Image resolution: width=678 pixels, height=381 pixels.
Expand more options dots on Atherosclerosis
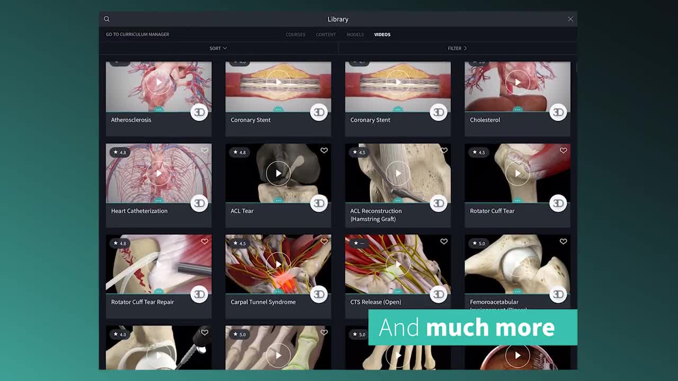(x=158, y=110)
